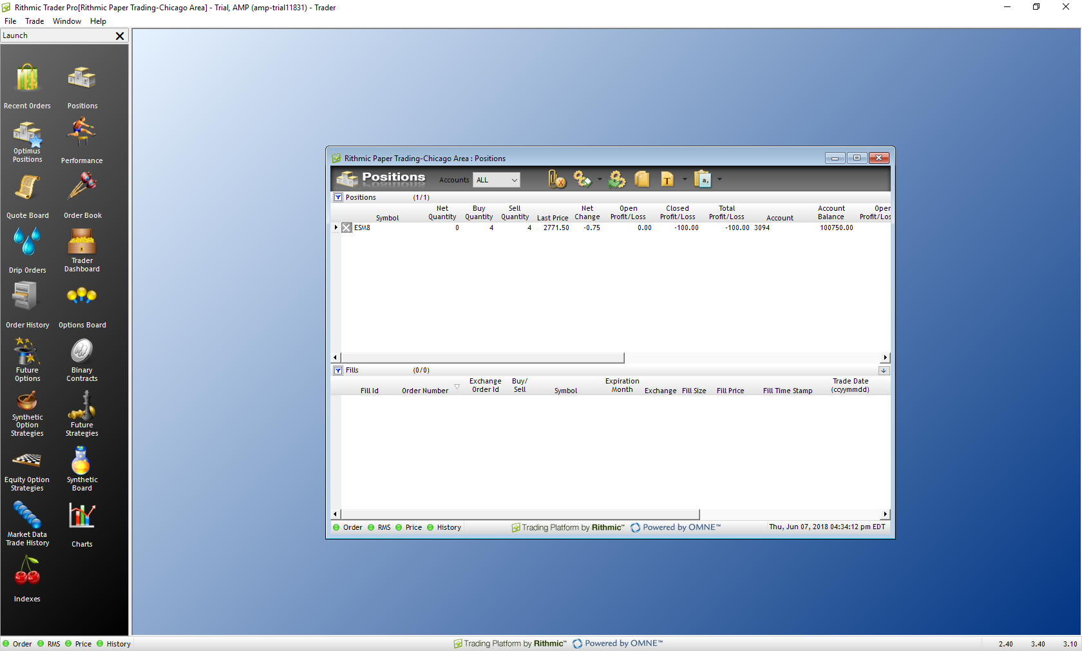Launch Optimus Positions
The width and height of the screenshot is (1082, 651).
tap(27, 142)
